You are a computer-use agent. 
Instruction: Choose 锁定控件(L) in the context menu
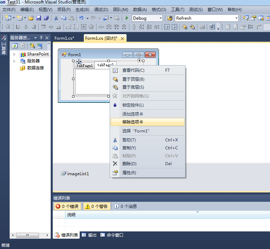coord(148,105)
